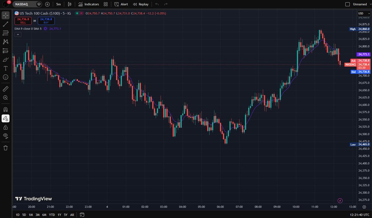Collapse the indicator legend expander
Screen dimensions: 372x218
[18, 34]
